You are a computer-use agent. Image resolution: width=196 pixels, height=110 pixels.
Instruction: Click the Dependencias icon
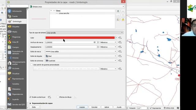[9, 94]
